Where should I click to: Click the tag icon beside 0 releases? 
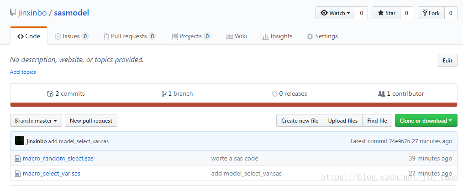274,94
